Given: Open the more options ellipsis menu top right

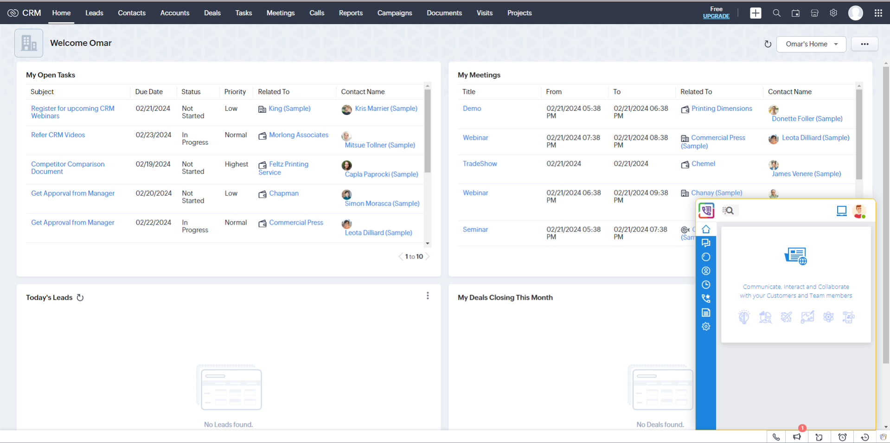Looking at the screenshot, I should [x=864, y=44].
